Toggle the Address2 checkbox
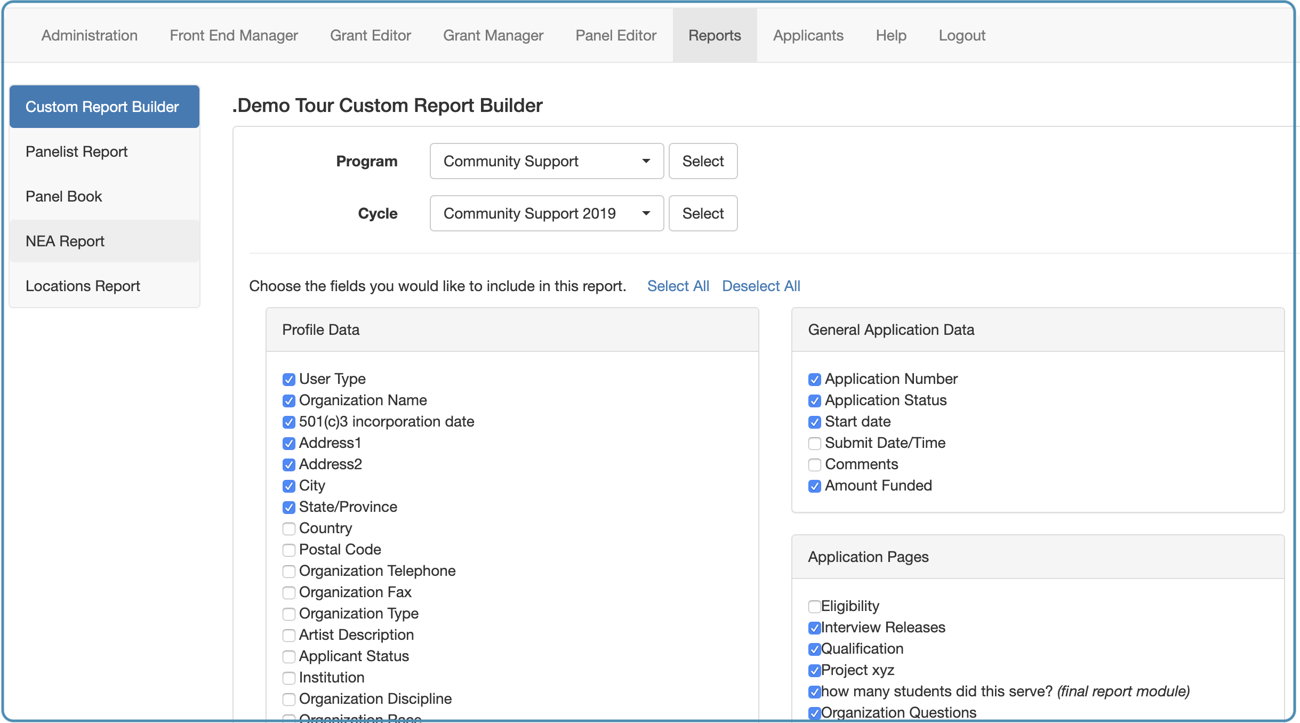The image size is (1300, 723). pyautogui.click(x=289, y=465)
